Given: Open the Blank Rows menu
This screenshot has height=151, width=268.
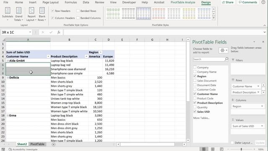Looking at the screenshot, I should click(42, 14).
